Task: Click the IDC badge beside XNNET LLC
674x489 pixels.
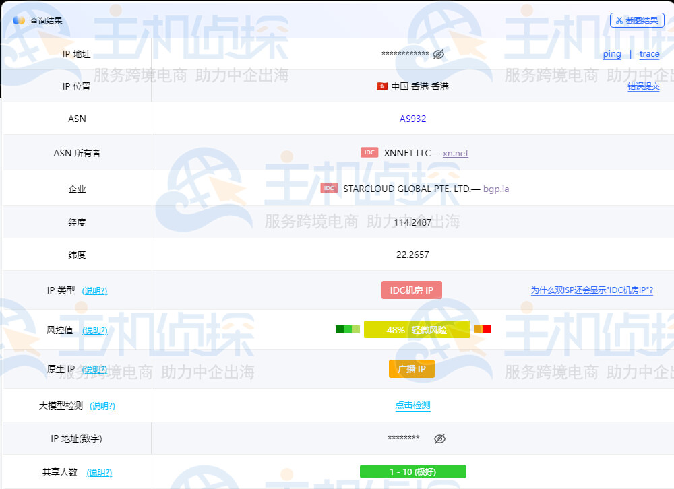Action: [x=369, y=152]
